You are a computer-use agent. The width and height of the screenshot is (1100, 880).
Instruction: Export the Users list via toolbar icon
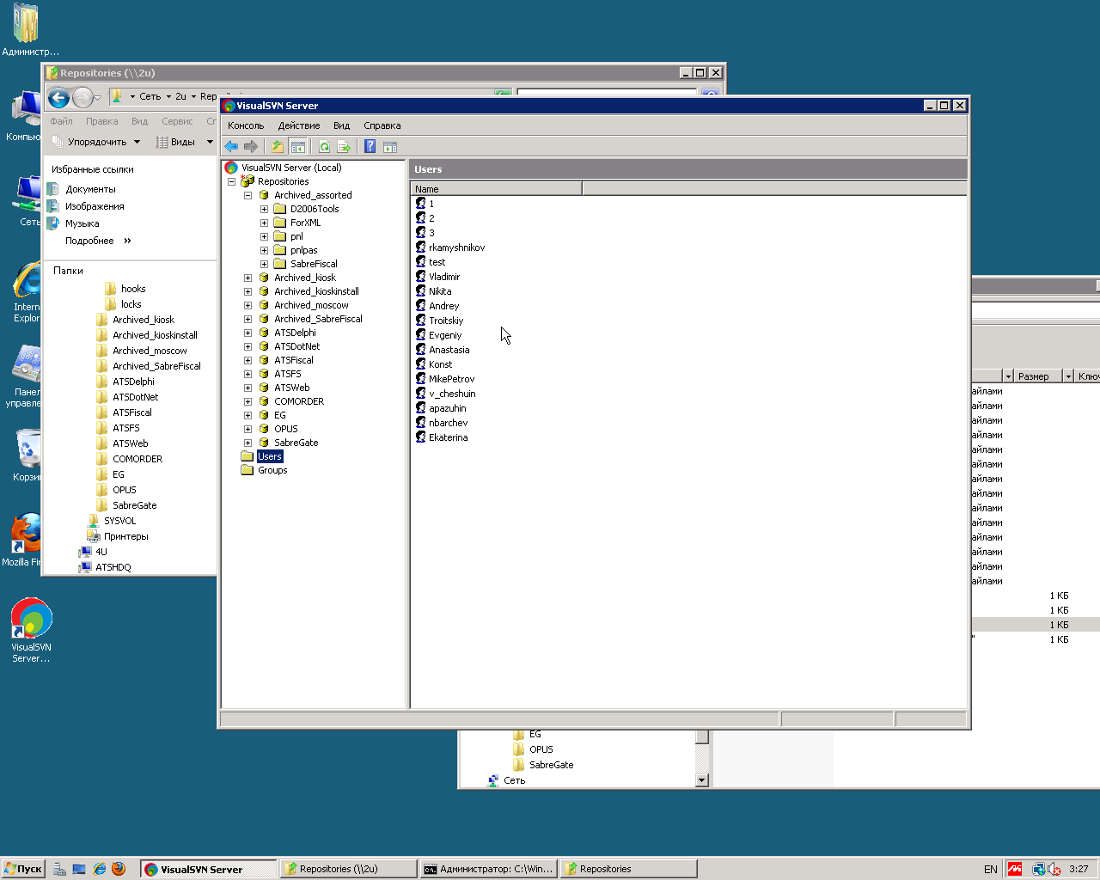coord(344,146)
